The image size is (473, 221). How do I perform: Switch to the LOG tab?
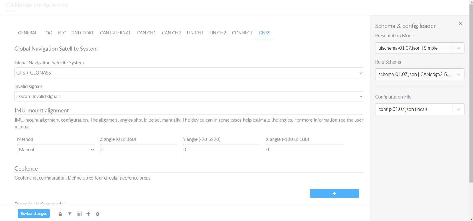[48, 33]
